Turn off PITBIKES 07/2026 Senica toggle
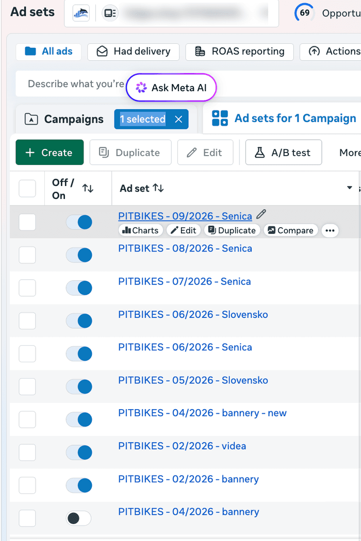The height and width of the screenshot is (541, 361). pyautogui.click(x=79, y=288)
